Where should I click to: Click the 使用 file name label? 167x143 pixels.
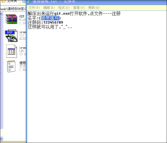pyautogui.click(x=22, y=63)
